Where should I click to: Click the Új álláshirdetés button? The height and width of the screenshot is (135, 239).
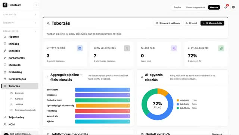pos(212,23)
